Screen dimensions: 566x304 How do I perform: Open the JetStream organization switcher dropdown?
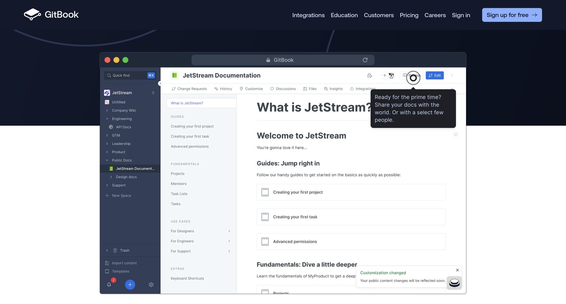(x=153, y=93)
